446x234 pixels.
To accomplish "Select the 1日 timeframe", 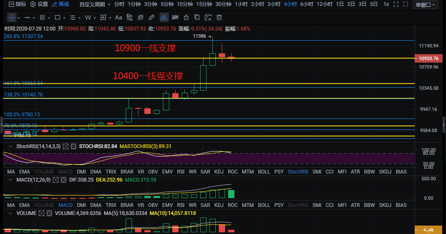I will (x=340, y=4).
